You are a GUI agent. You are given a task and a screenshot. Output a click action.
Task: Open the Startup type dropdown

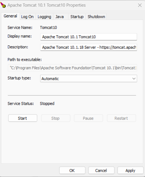pyautogui.click(x=88, y=78)
